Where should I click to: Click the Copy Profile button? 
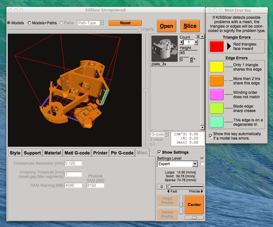[x=167, y=201]
